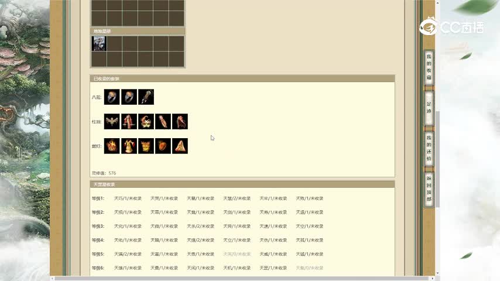The height and width of the screenshot is (281, 500).
Task: Open the 天寿/1/未收录 entry
Action: coord(273,213)
